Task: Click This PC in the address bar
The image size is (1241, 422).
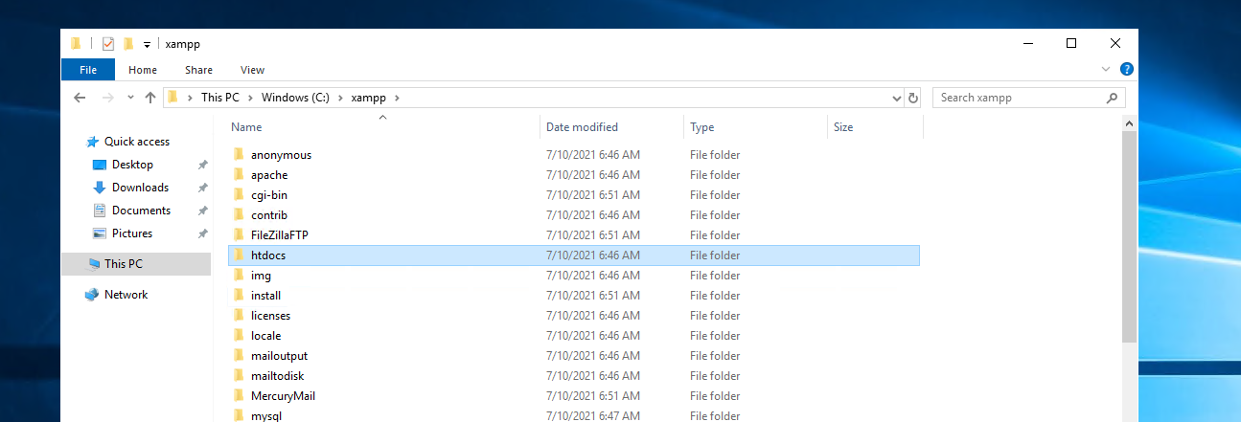Action: [x=219, y=98]
